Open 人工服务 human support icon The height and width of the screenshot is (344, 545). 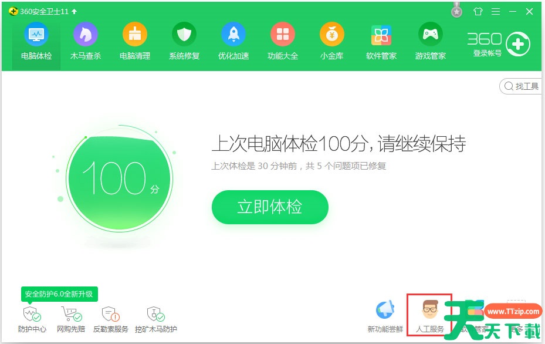click(x=430, y=309)
